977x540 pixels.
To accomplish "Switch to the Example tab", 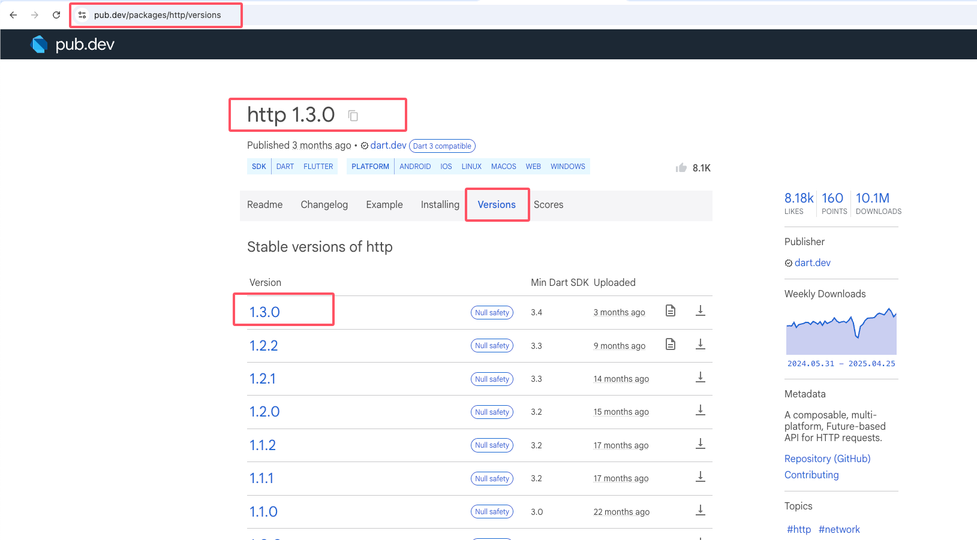I will pos(384,204).
